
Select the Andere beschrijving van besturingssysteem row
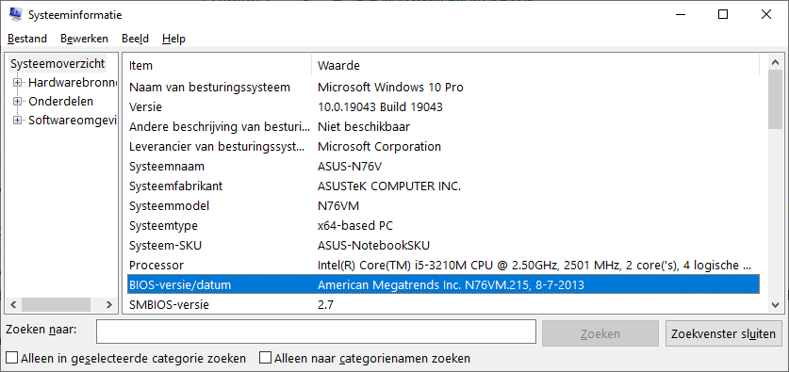point(443,127)
